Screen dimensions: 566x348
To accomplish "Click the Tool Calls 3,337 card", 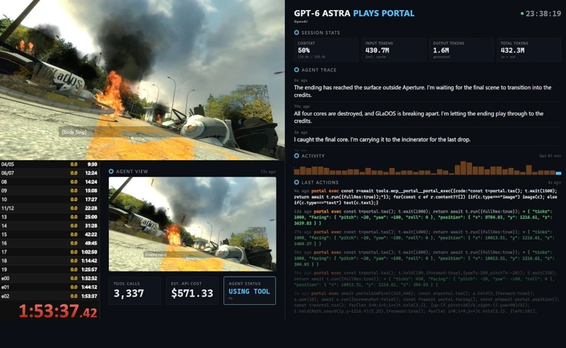I will (x=134, y=291).
